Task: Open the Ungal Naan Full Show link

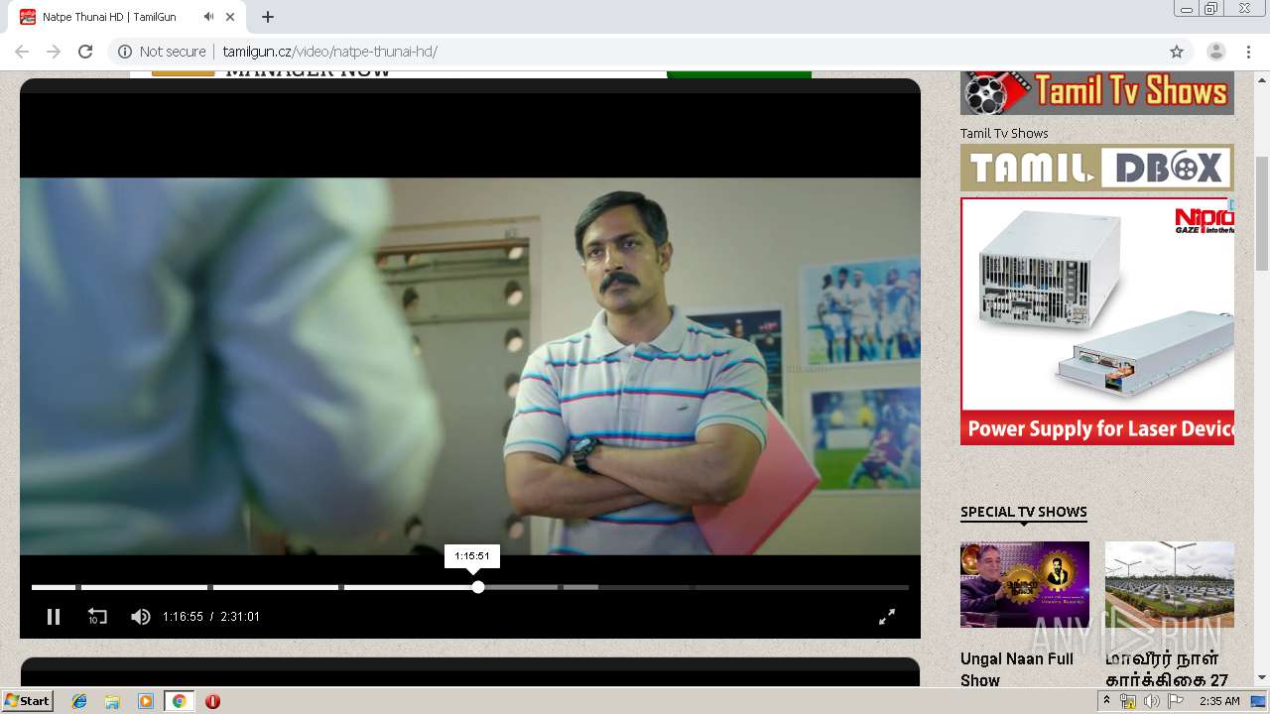Action: pyautogui.click(x=1017, y=669)
